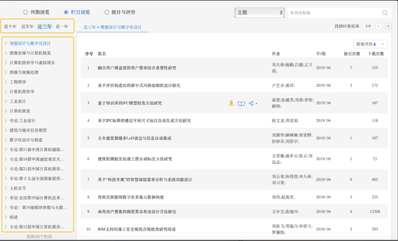Click authors 侯文龙;邓雪原;
This screenshot has width=398, height=241.
(286, 120)
